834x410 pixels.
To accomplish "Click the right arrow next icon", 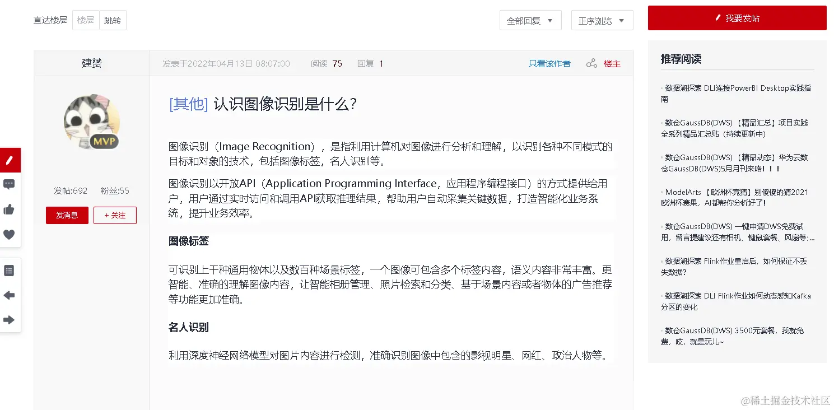I will (9, 320).
